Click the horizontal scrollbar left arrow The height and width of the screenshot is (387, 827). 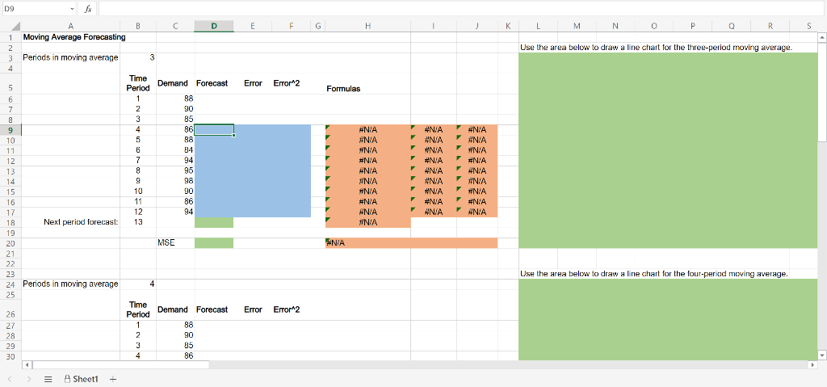click(x=26, y=365)
